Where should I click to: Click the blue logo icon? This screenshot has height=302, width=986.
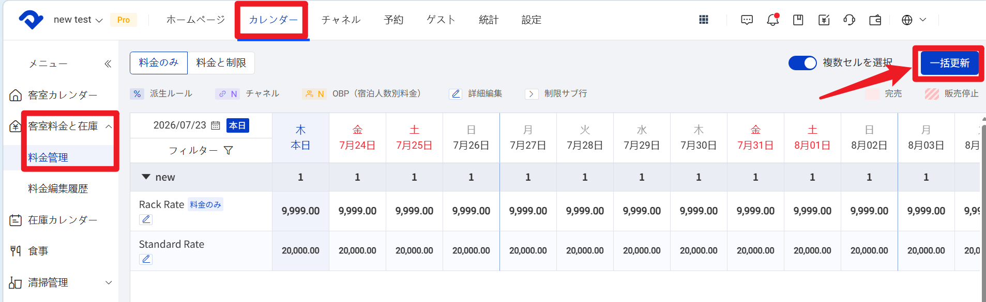pyautogui.click(x=31, y=20)
